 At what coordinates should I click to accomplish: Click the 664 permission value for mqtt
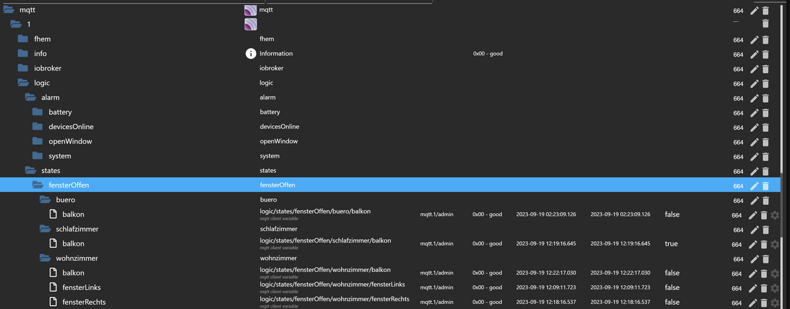pos(737,11)
